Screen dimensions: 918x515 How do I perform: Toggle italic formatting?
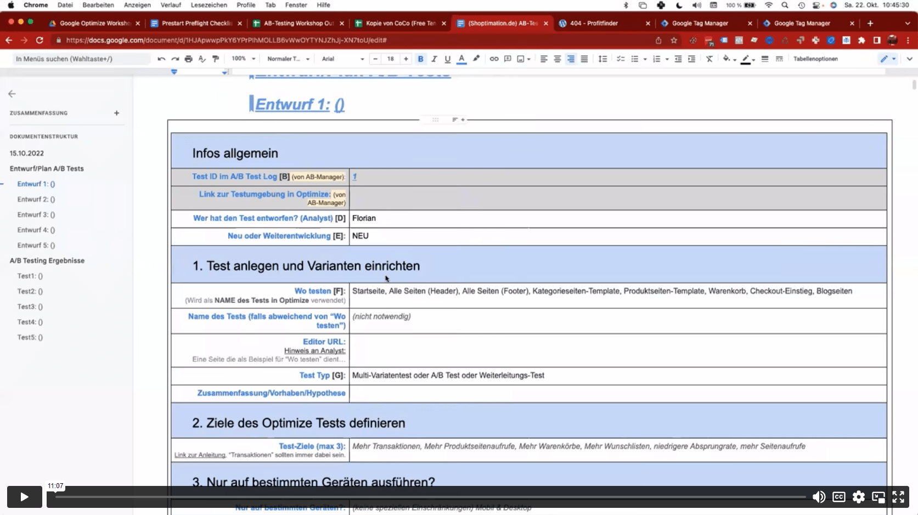pyautogui.click(x=434, y=59)
